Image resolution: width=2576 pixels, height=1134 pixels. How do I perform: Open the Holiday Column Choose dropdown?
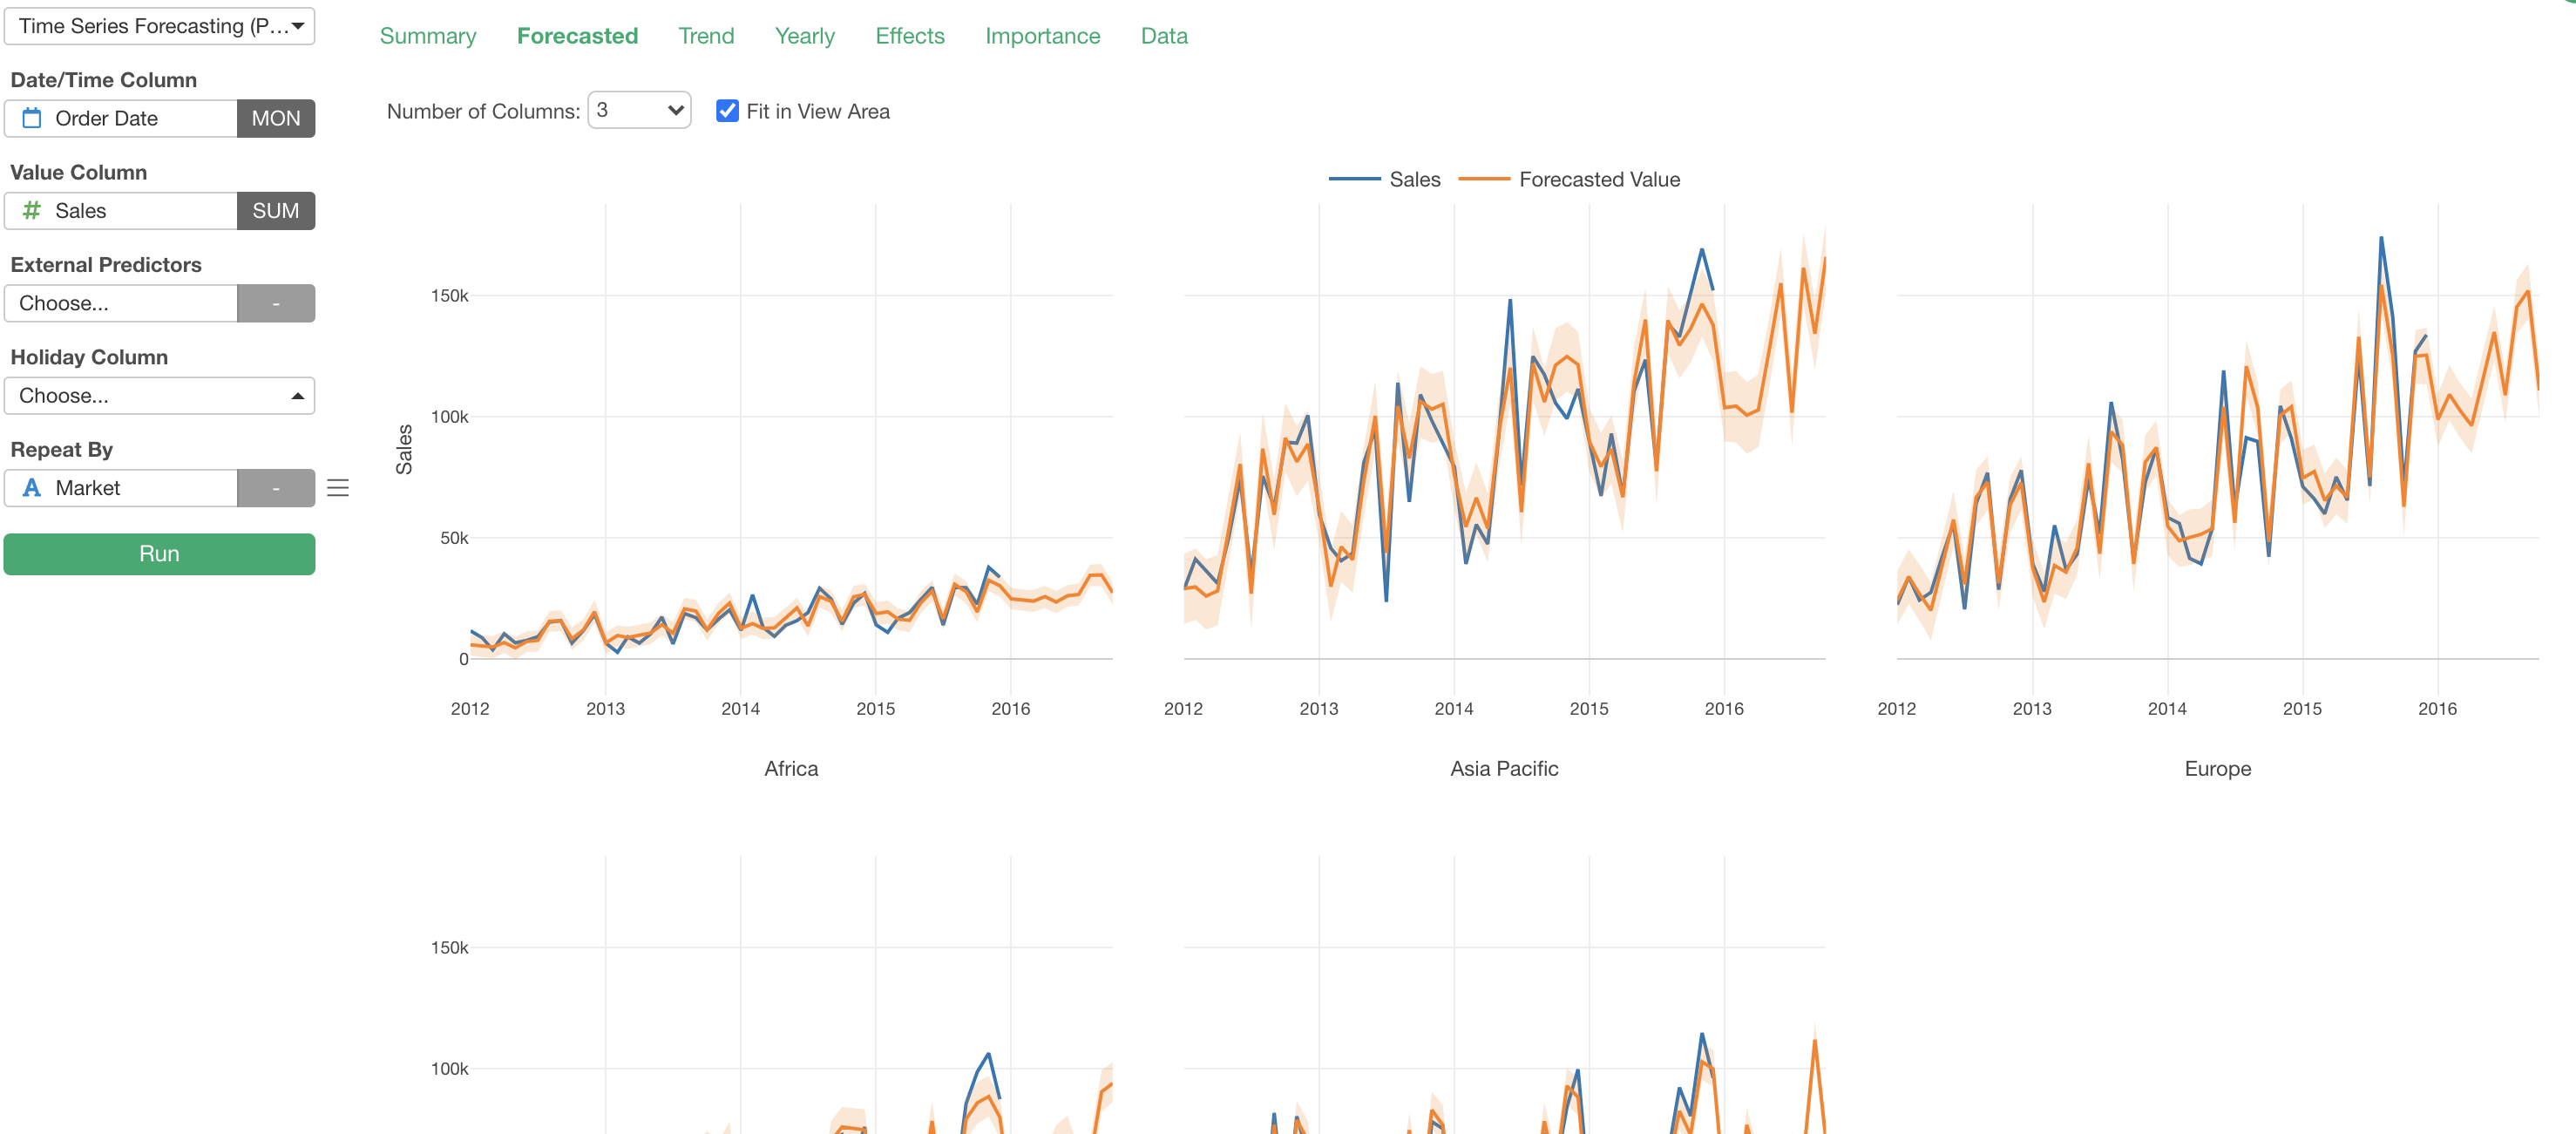tap(160, 396)
